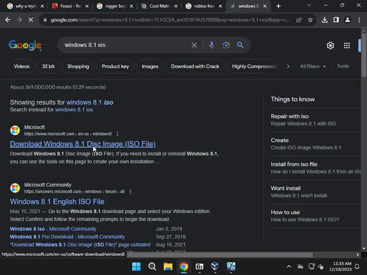Open VirtualBox from the taskbar
367x275 pixels.
click(x=215, y=266)
